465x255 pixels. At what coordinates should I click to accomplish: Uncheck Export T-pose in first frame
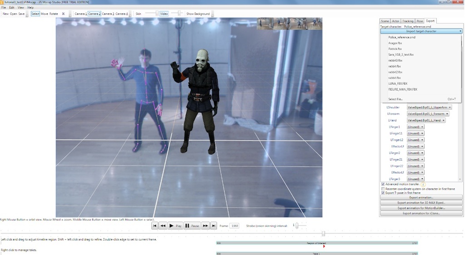[x=383, y=193]
